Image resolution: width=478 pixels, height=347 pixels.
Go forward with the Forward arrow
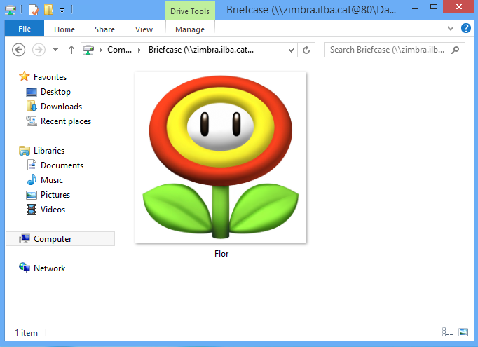[39, 50]
